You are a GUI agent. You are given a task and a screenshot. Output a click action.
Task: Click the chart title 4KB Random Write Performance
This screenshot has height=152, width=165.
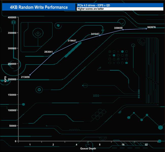(x=39, y=7)
